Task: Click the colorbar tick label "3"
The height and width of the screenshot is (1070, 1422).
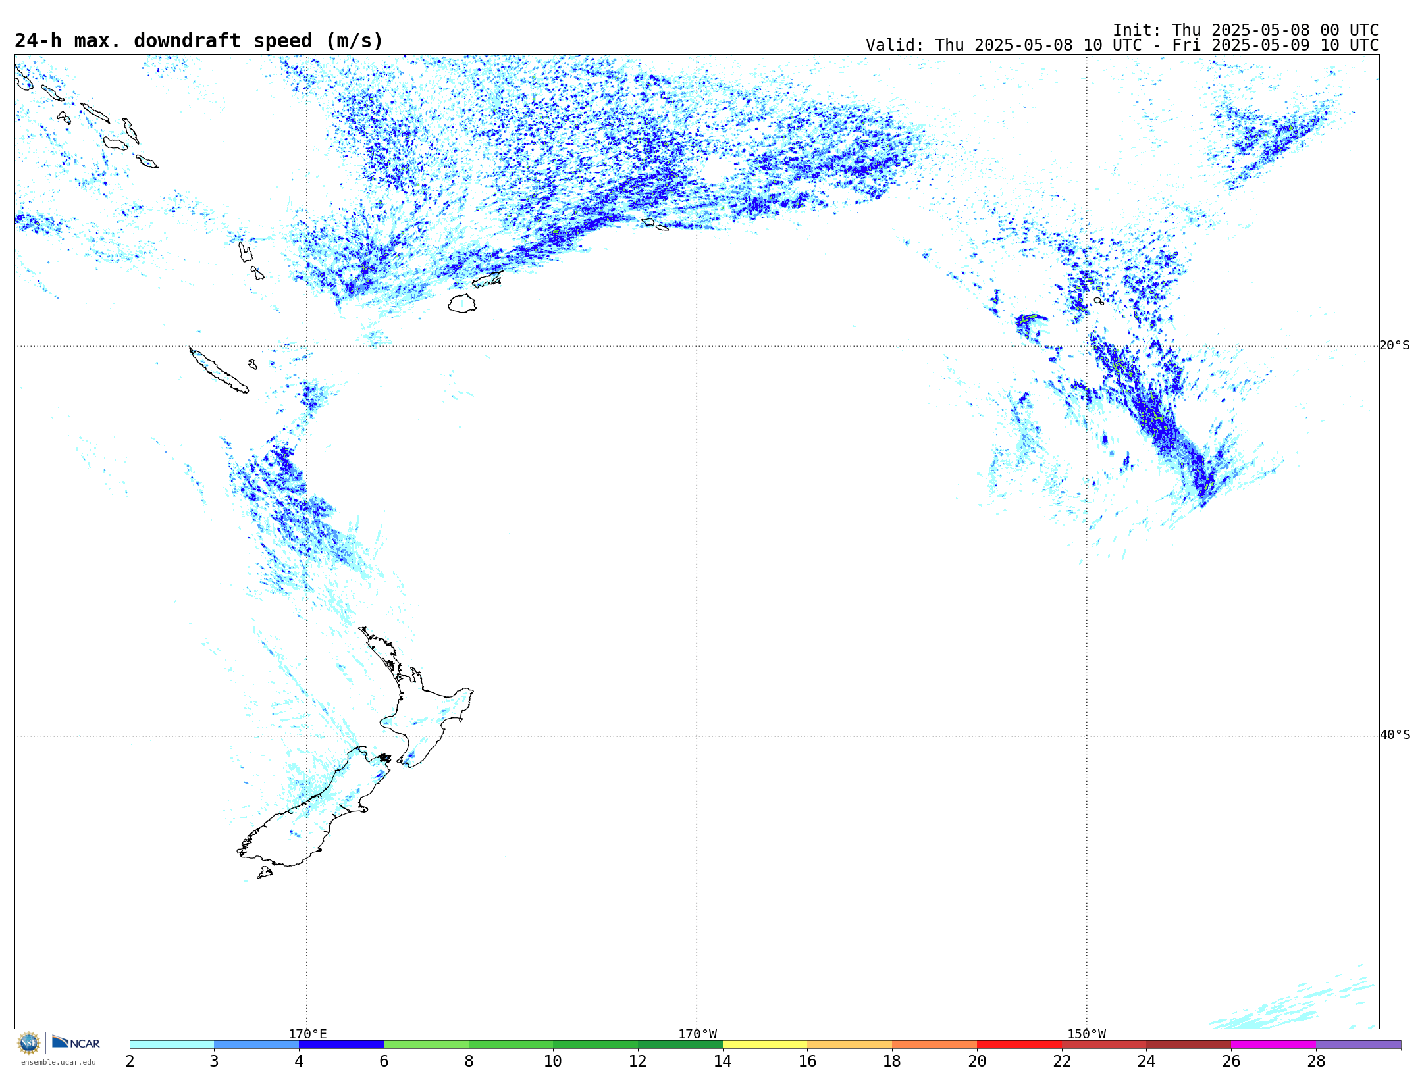Action: coord(214,1061)
